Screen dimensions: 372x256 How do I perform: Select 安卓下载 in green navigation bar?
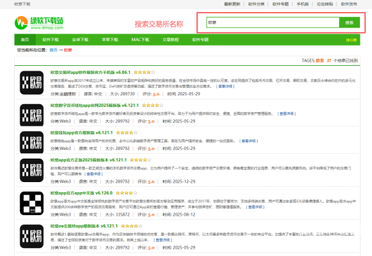click(80, 40)
